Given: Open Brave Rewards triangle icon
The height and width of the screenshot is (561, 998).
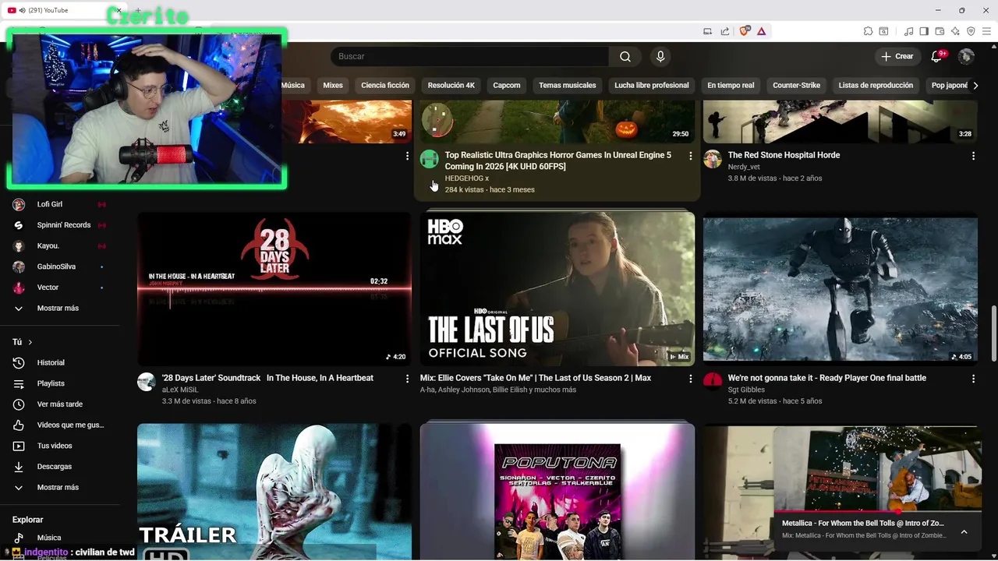Looking at the screenshot, I should (x=761, y=31).
